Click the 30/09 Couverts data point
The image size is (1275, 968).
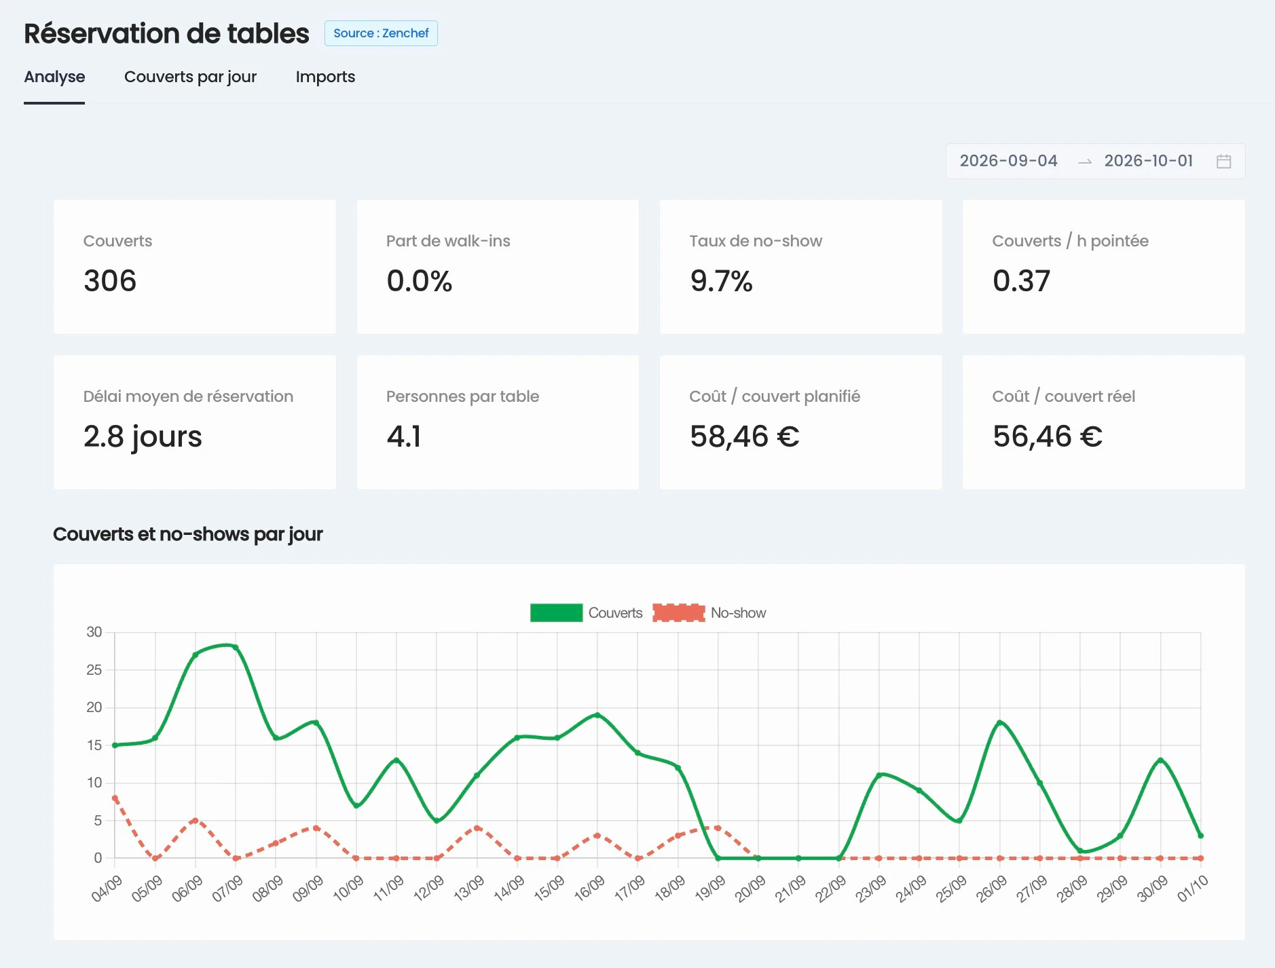tap(1160, 760)
